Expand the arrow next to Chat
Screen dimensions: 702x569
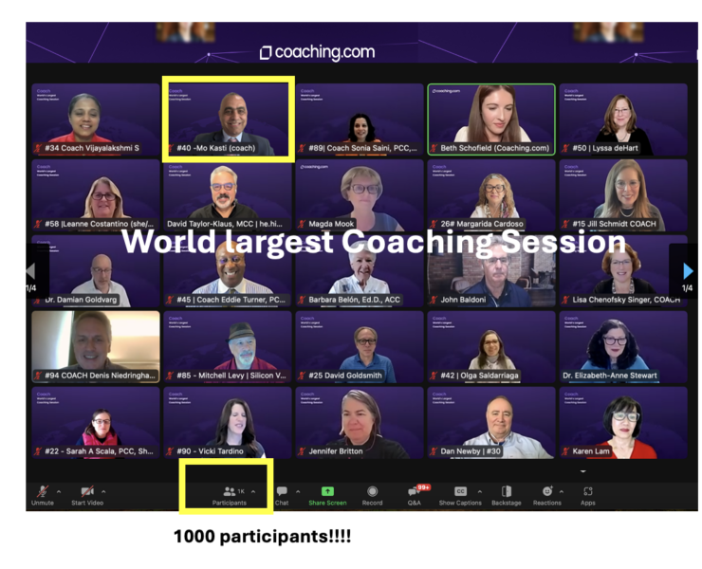[x=298, y=491]
